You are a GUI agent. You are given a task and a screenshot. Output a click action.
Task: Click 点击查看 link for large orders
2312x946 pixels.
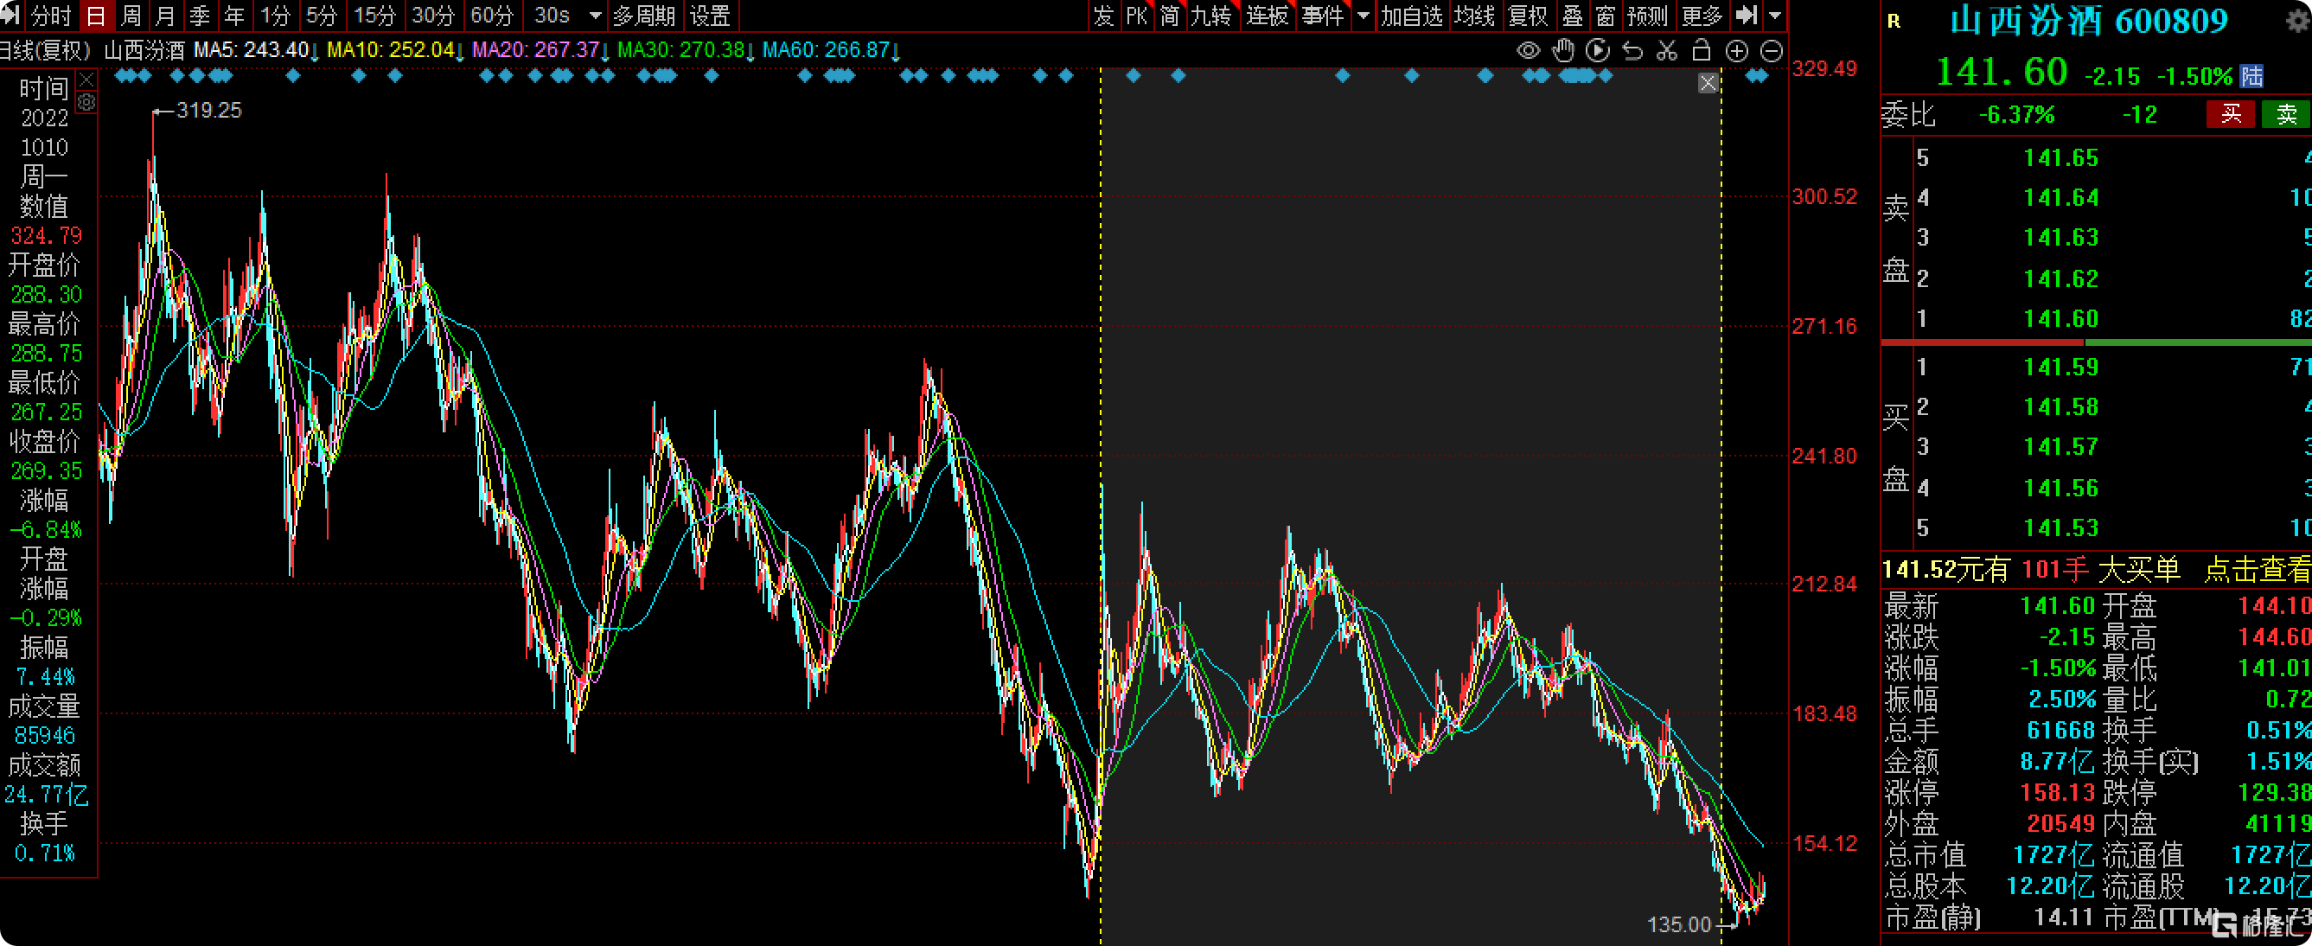(x=2258, y=569)
